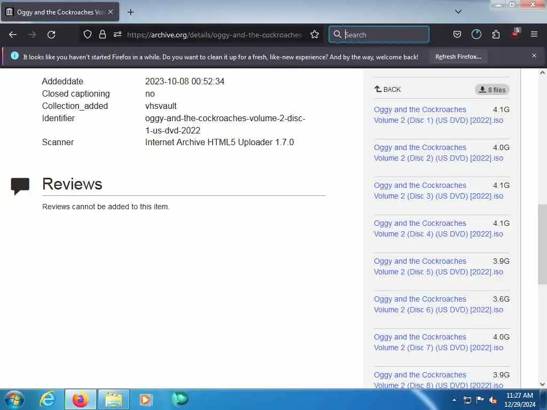The image size is (547, 410).
Task: Click the forward navigation arrow
Action: [32, 35]
